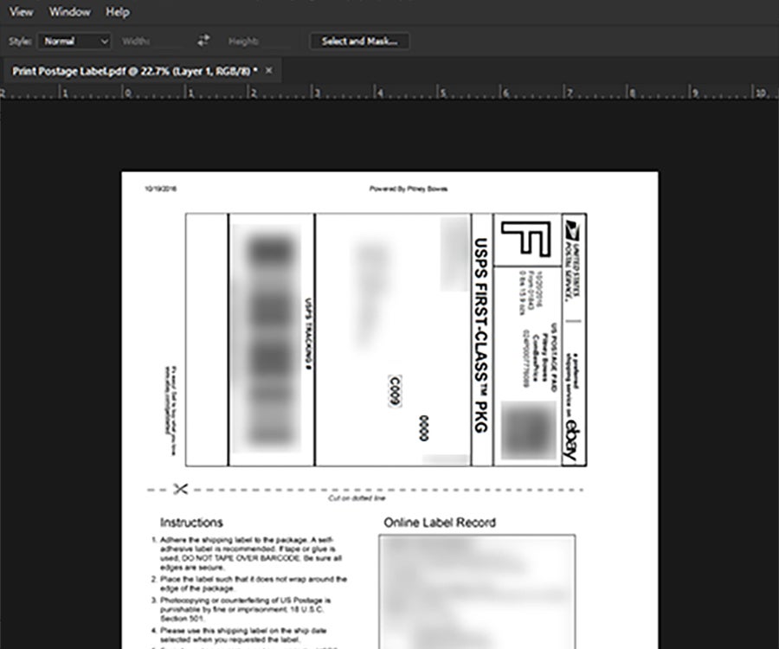
Task: Open the Help menu
Action: pyautogui.click(x=118, y=12)
